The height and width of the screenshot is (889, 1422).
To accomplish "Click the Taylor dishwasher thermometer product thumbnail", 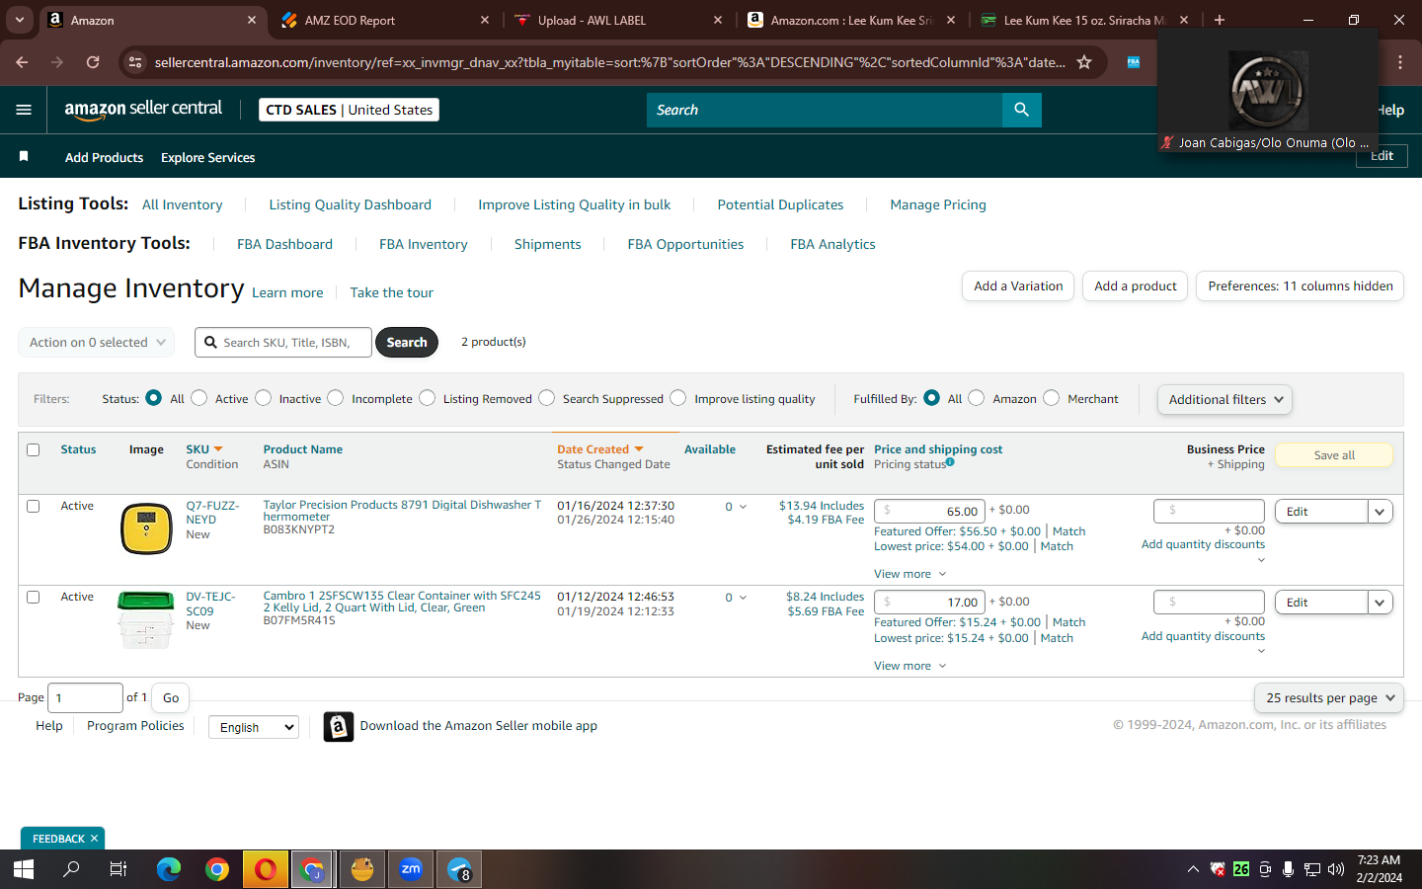I will (146, 528).
